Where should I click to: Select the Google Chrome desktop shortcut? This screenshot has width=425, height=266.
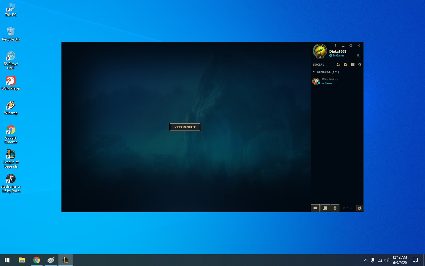click(x=11, y=134)
